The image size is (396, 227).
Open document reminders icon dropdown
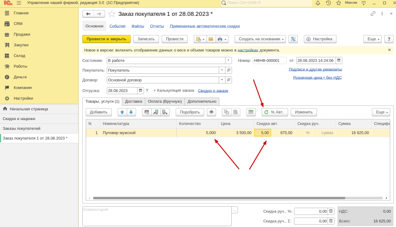click(200, 39)
